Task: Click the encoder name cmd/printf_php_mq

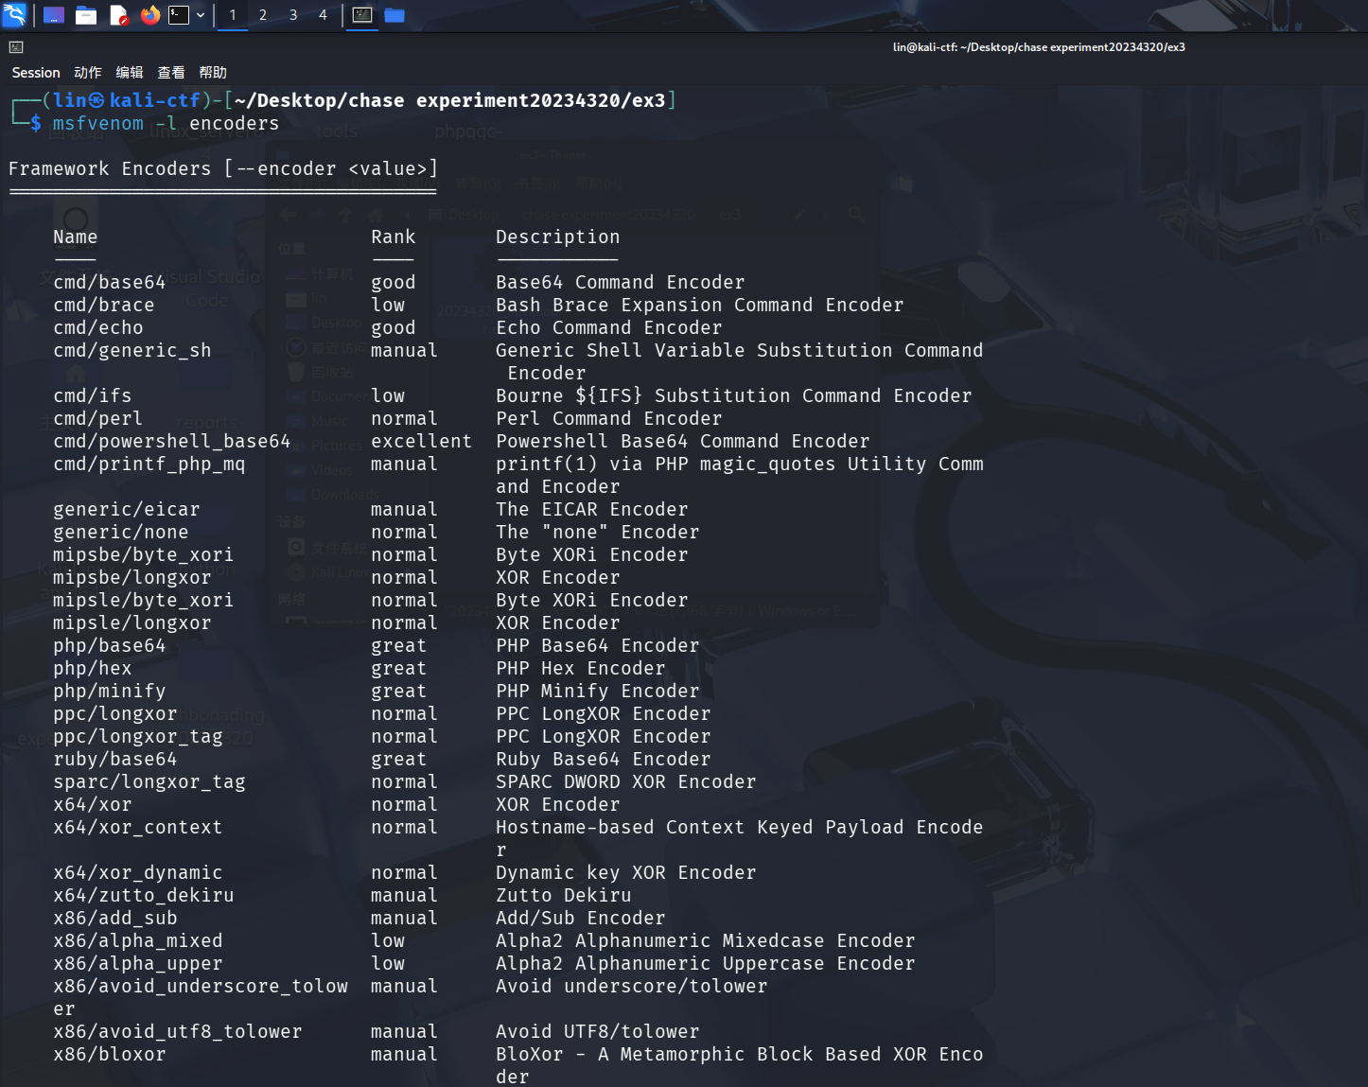Action: 149,465
